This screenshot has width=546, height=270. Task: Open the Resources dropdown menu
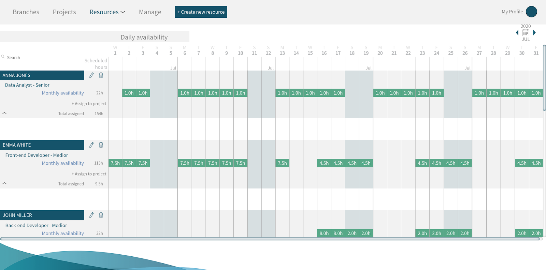[107, 12]
